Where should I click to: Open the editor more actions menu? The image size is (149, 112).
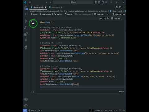[x=124, y=7]
